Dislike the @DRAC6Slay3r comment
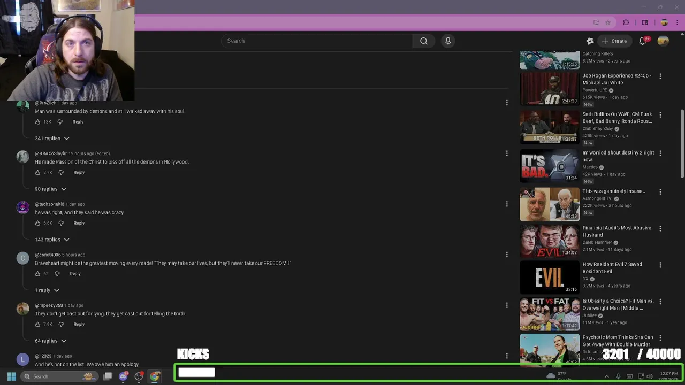Screen dimensions: 685x385 point(60,172)
